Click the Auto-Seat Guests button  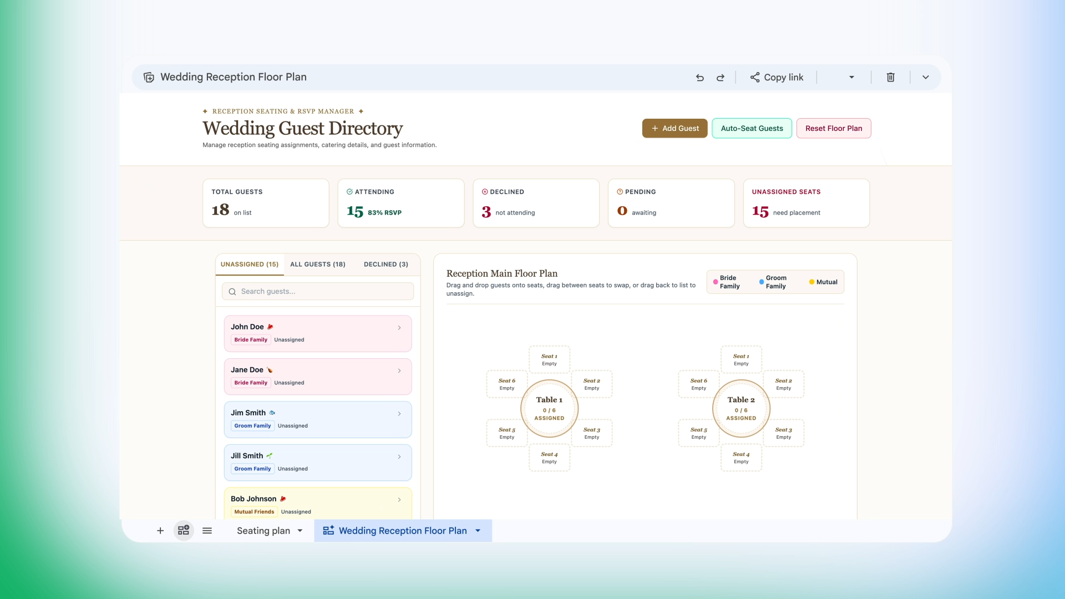click(752, 128)
